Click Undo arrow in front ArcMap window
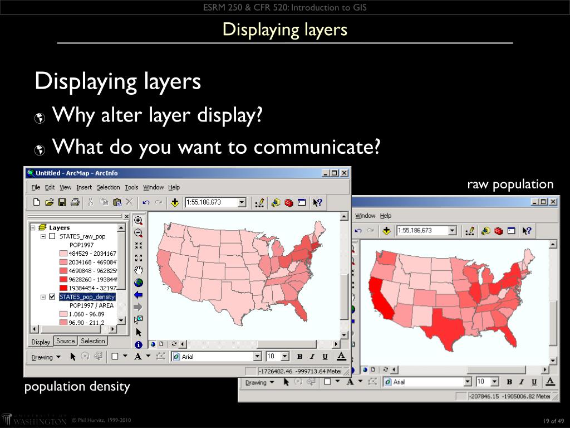The width and height of the screenshot is (570, 428). pyautogui.click(x=146, y=202)
